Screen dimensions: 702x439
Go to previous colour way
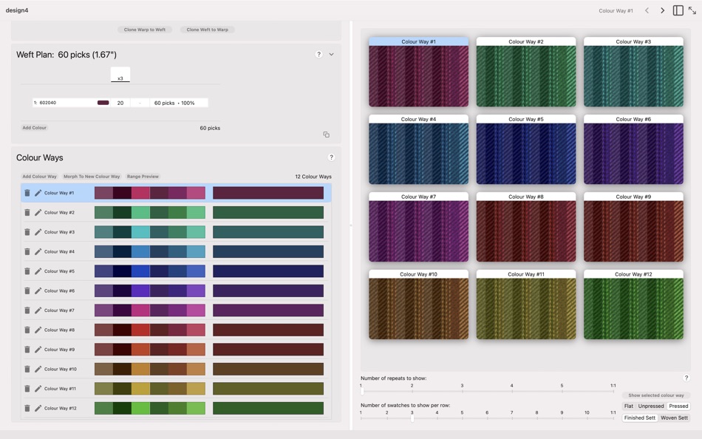[x=647, y=10]
